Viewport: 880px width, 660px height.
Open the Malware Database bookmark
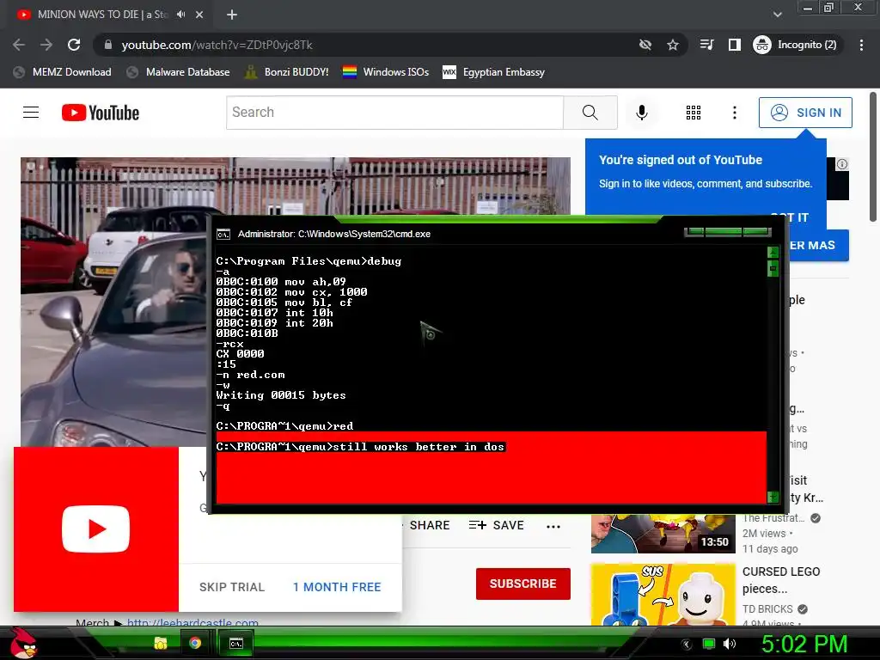(179, 72)
